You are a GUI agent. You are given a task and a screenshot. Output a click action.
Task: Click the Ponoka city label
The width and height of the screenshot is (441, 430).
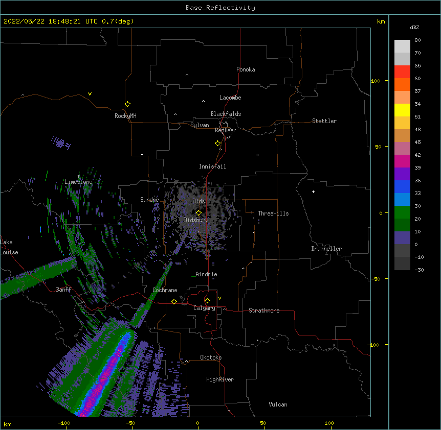click(x=246, y=69)
